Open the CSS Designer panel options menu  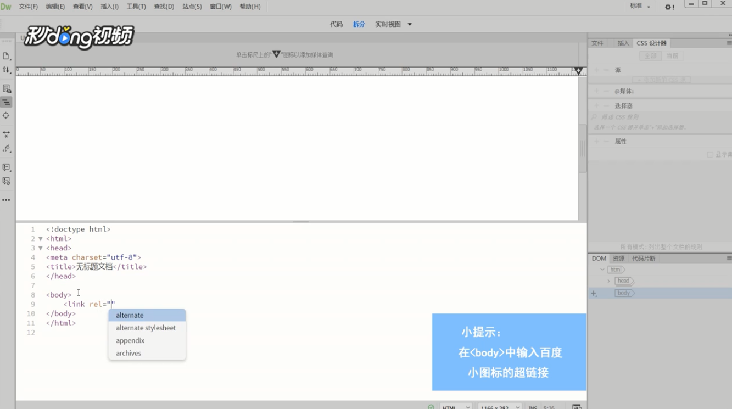point(729,43)
